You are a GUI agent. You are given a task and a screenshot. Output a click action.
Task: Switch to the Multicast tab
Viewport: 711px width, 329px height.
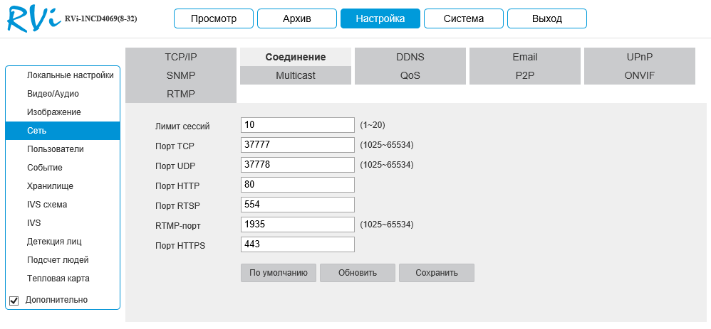(295, 75)
